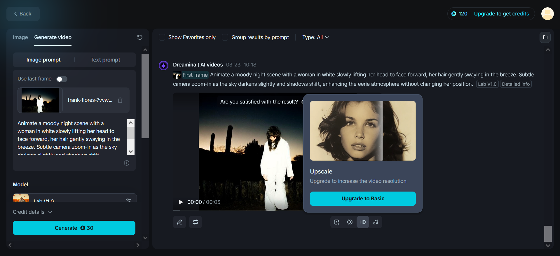Click the Upgrade to Basic button
The width and height of the screenshot is (560, 256).
tap(363, 199)
